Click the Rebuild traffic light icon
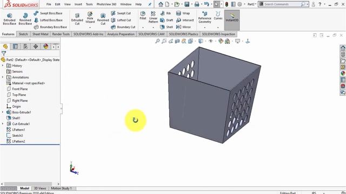The height and width of the screenshot is (194, 346). [227, 4]
